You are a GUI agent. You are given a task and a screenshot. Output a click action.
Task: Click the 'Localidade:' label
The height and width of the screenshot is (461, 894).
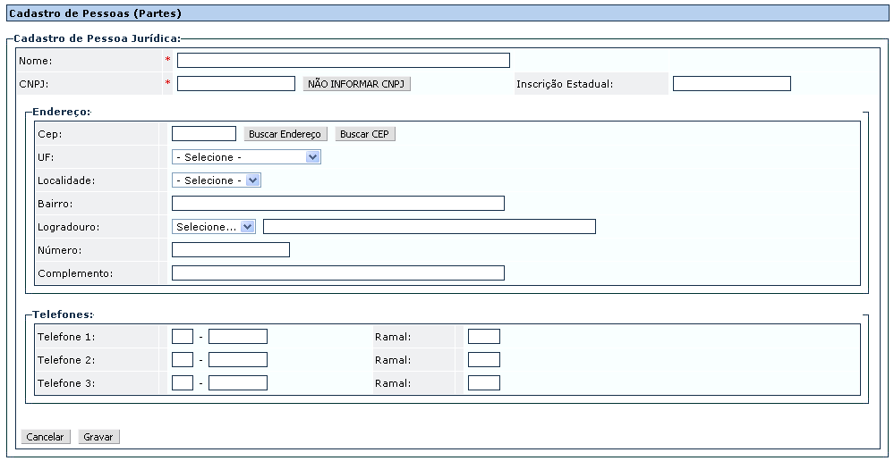(66, 180)
